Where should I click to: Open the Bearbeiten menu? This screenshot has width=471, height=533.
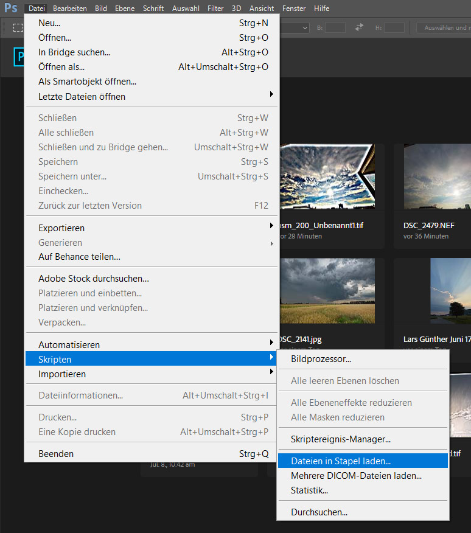(x=69, y=9)
